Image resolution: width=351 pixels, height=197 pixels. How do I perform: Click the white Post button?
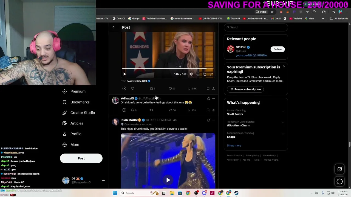[81, 158]
